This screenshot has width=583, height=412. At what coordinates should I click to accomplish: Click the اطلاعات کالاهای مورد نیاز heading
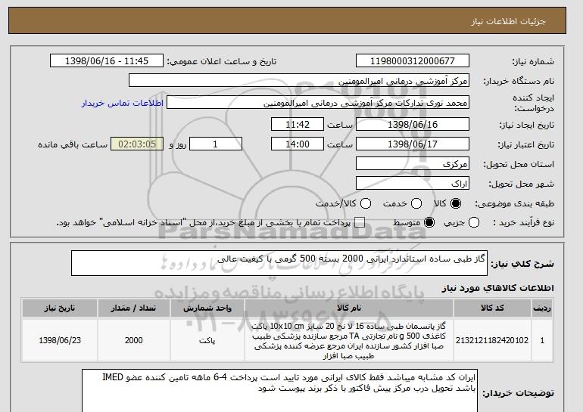[x=498, y=288]
